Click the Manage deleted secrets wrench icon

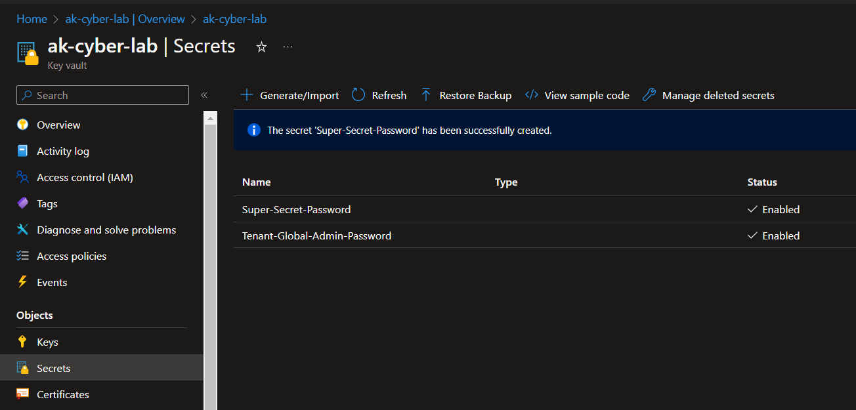coord(649,95)
